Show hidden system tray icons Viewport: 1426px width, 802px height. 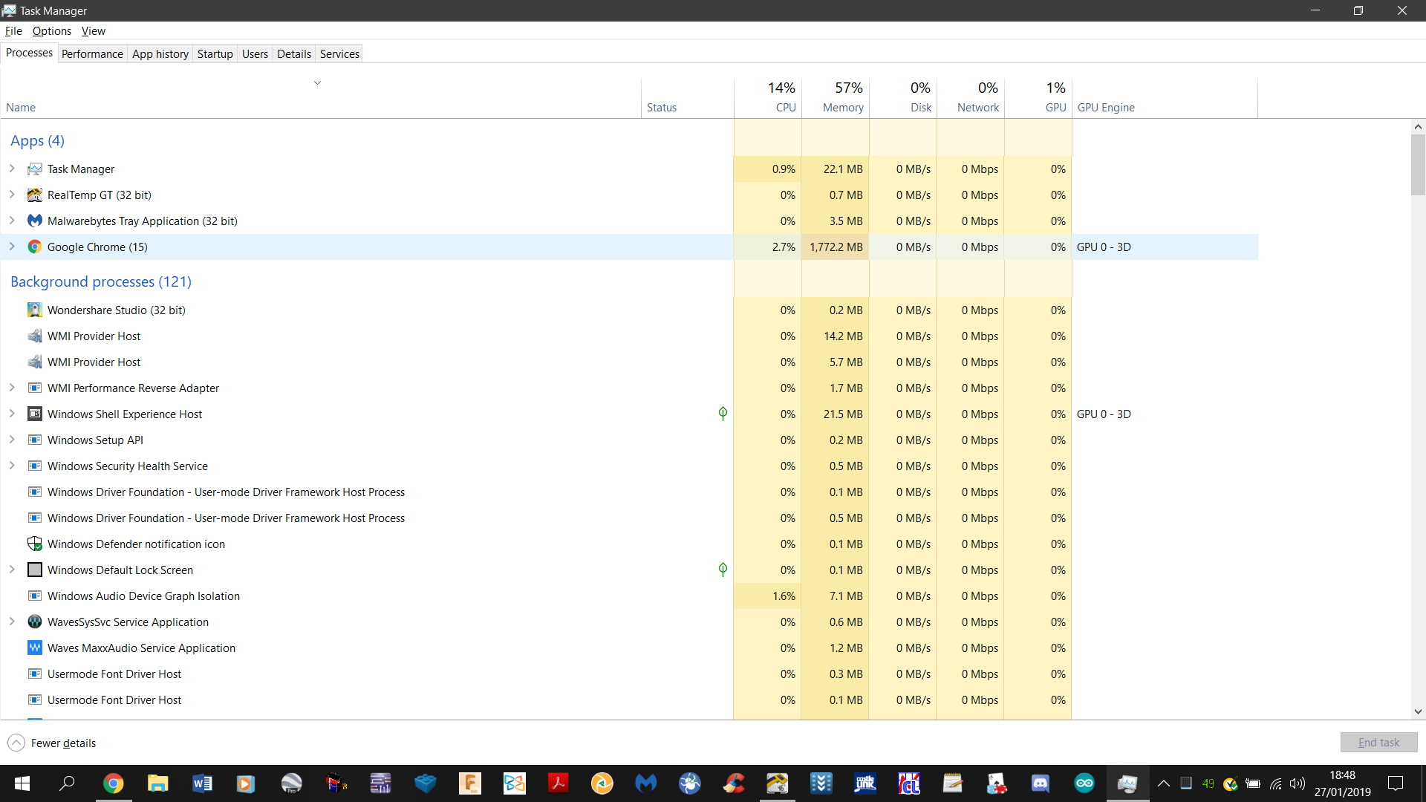point(1164,783)
